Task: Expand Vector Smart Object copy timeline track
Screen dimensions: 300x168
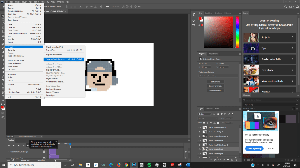Action: [8, 152]
